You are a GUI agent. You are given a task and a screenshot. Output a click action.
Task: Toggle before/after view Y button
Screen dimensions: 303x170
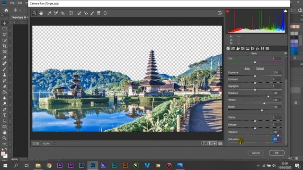204,143
